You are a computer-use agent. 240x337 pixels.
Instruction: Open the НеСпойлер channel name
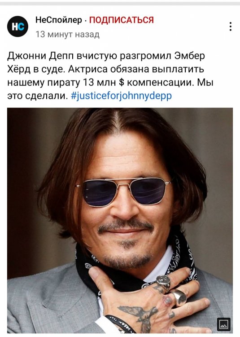(x=59, y=20)
